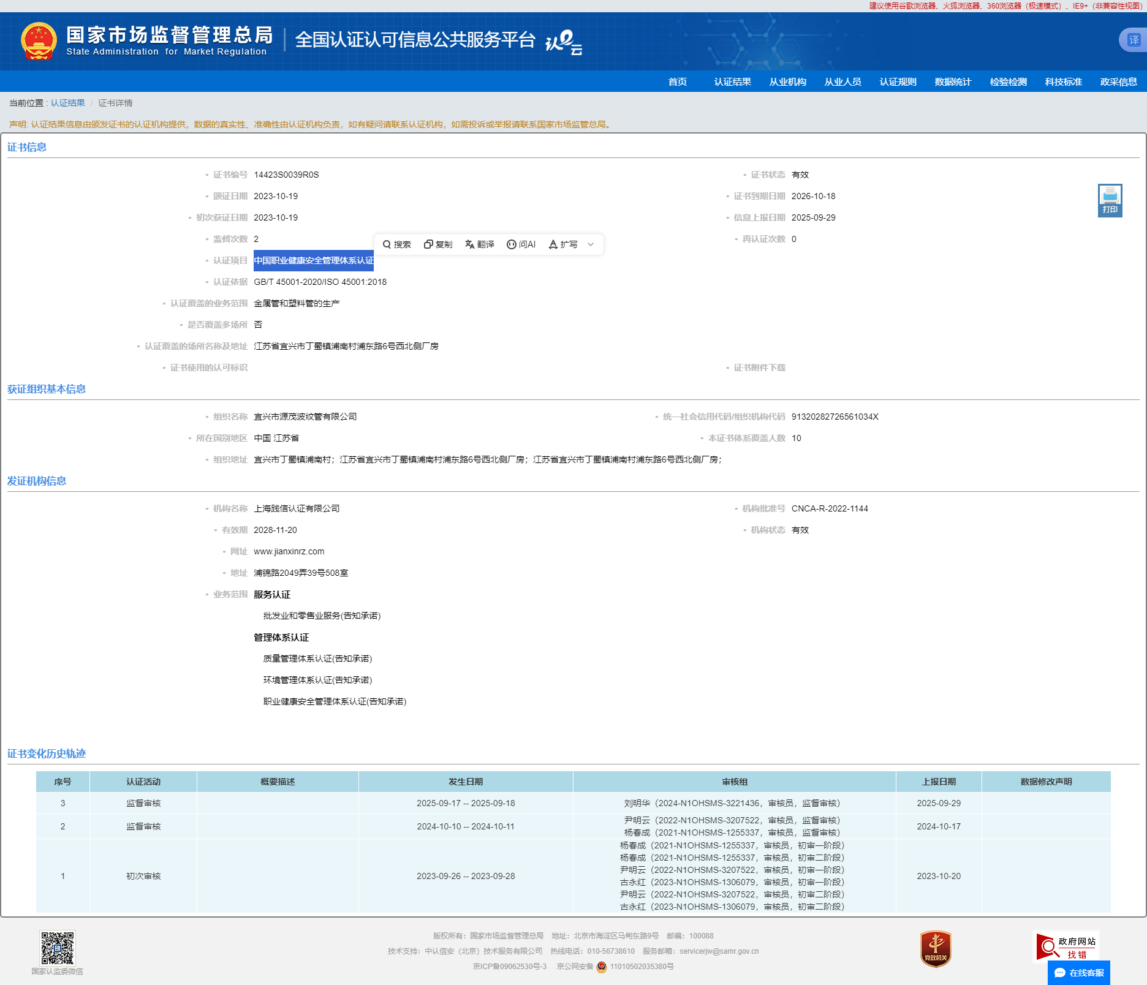Click Ask AI in the selection popup
Screen dimensions: 1147x985
[x=521, y=244]
